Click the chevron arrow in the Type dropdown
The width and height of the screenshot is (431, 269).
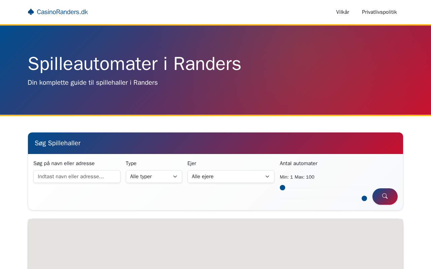coord(175,177)
